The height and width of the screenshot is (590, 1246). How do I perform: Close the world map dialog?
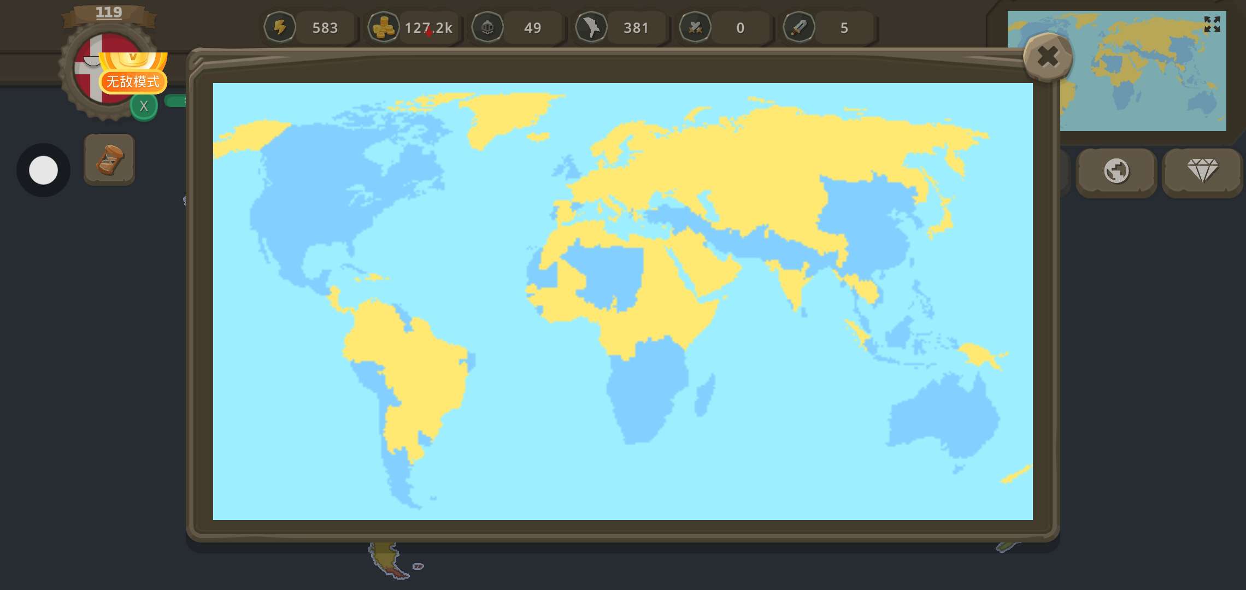pyautogui.click(x=1047, y=57)
